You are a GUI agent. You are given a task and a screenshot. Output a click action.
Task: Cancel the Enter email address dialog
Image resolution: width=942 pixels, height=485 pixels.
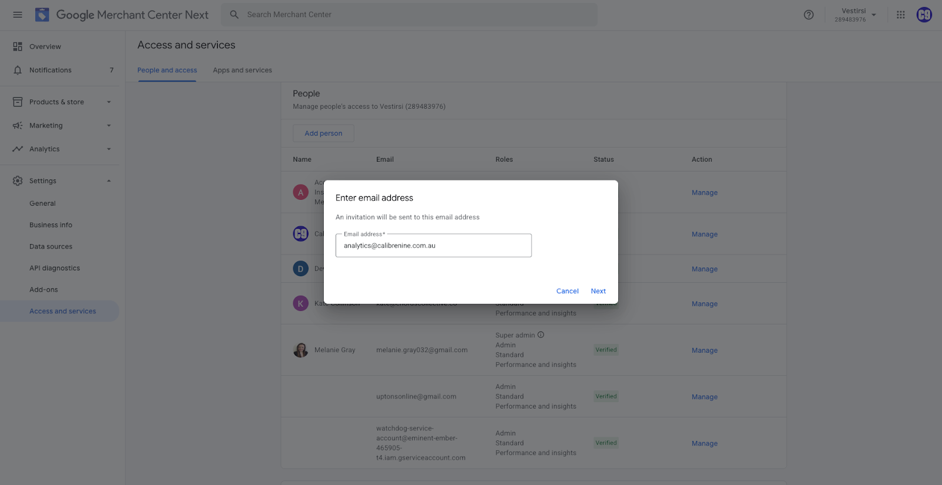[x=567, y=291]
